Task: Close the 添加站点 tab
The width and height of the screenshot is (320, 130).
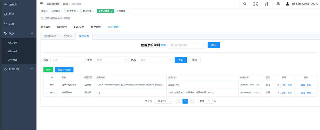Action: [62, 11]
